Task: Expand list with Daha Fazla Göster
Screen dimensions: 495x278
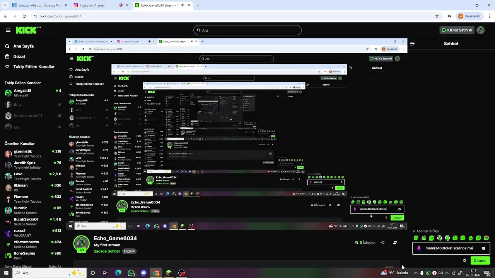Action: (18, 266)
